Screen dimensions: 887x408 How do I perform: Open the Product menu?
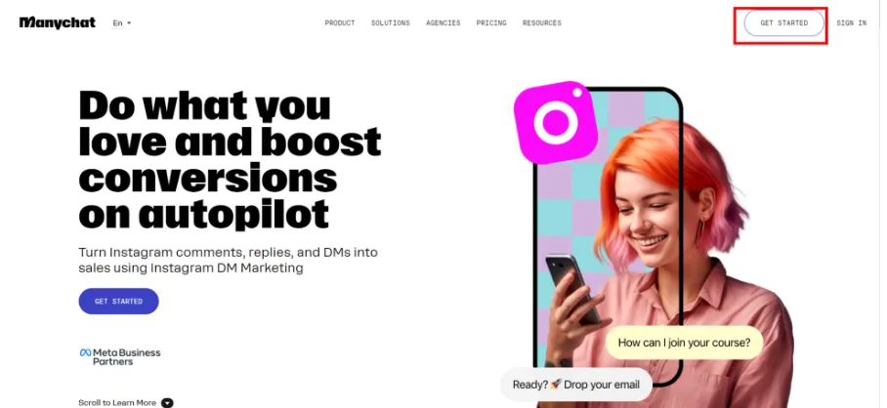click(340, 23)
